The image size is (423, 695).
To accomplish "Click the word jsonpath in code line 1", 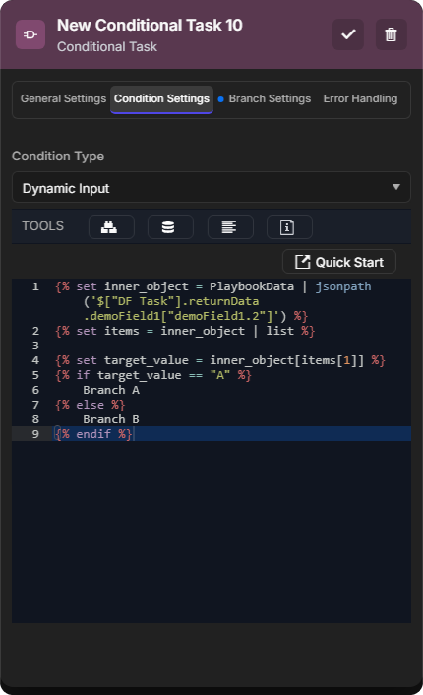I will 343,286.
